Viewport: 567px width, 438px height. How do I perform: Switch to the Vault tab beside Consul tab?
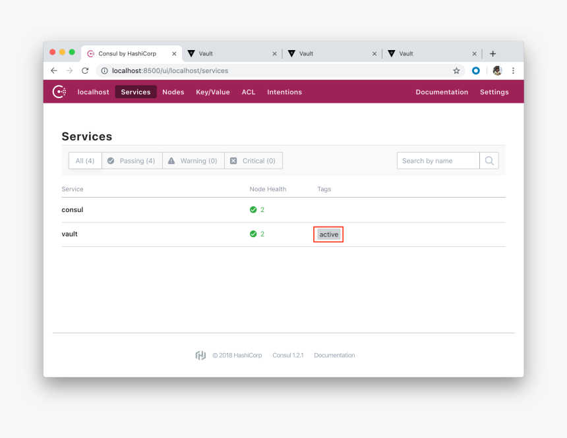[231, 54]
